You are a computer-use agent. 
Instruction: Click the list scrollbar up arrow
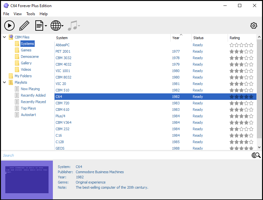[x=259, y=37]
